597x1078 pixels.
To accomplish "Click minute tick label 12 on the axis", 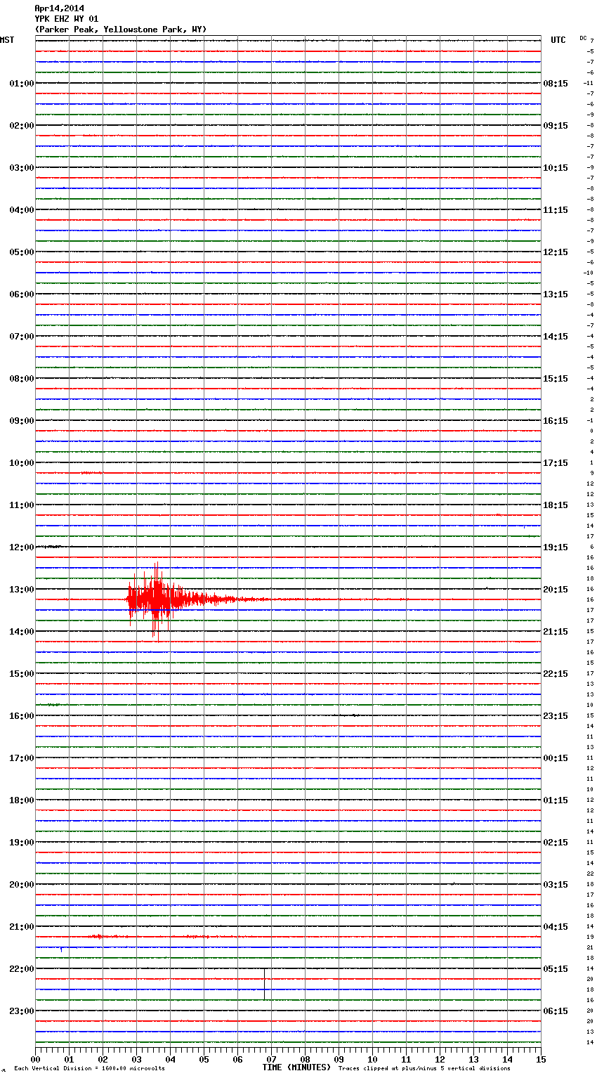I will pos(440,1059).
